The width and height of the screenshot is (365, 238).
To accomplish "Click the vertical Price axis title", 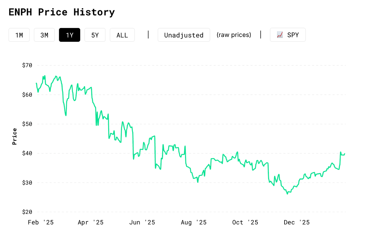I will tap(14, 137).
